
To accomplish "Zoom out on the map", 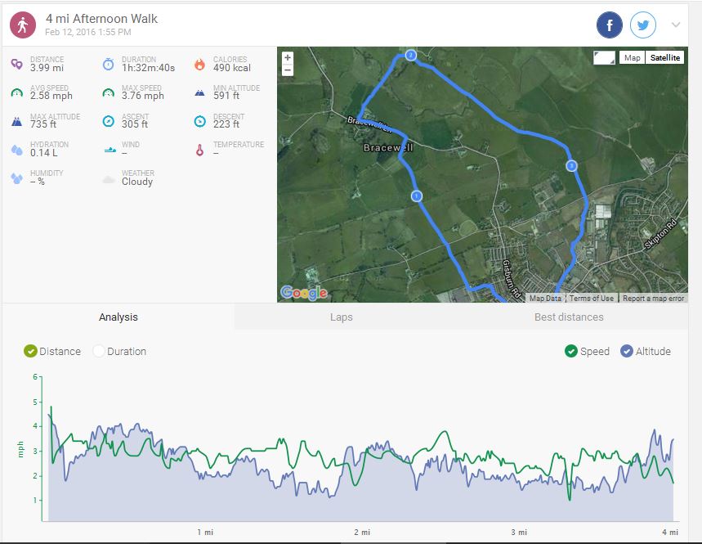I will [288, 70].
